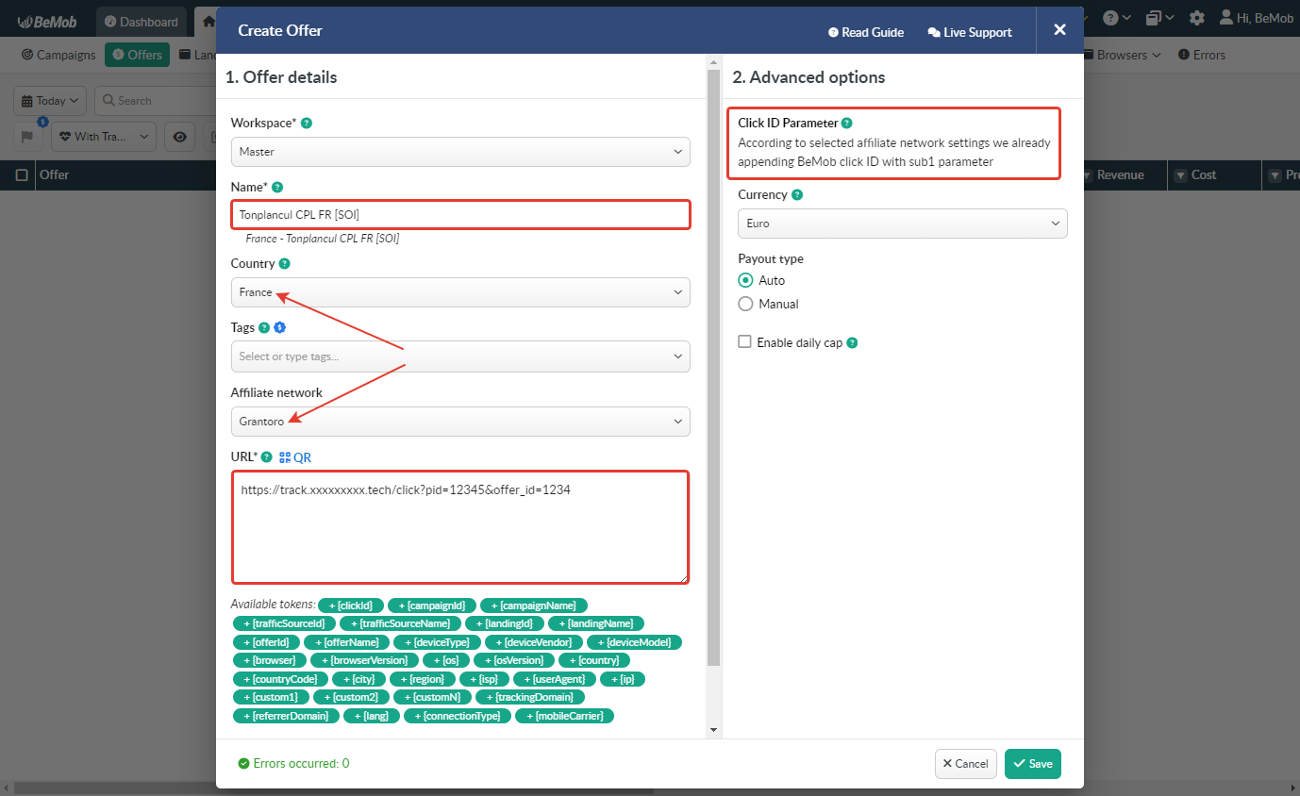Viewport: 1300px width, 796px height.
Task: Open the Dashboard menu item
Action: 142,21
